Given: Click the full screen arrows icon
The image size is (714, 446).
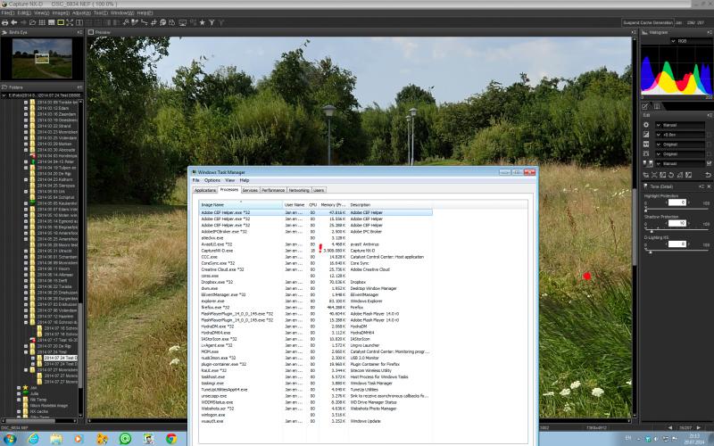Looking at the screenshot, I should coord(70,22).
